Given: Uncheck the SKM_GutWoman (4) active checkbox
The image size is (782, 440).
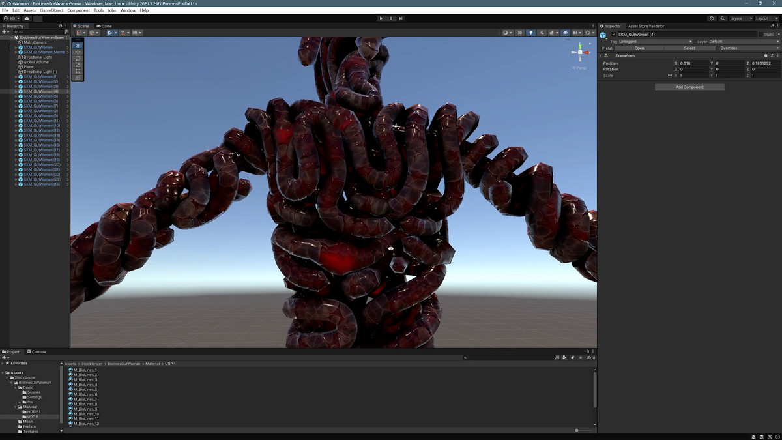Looking at the screenshot, I should 613,35.
